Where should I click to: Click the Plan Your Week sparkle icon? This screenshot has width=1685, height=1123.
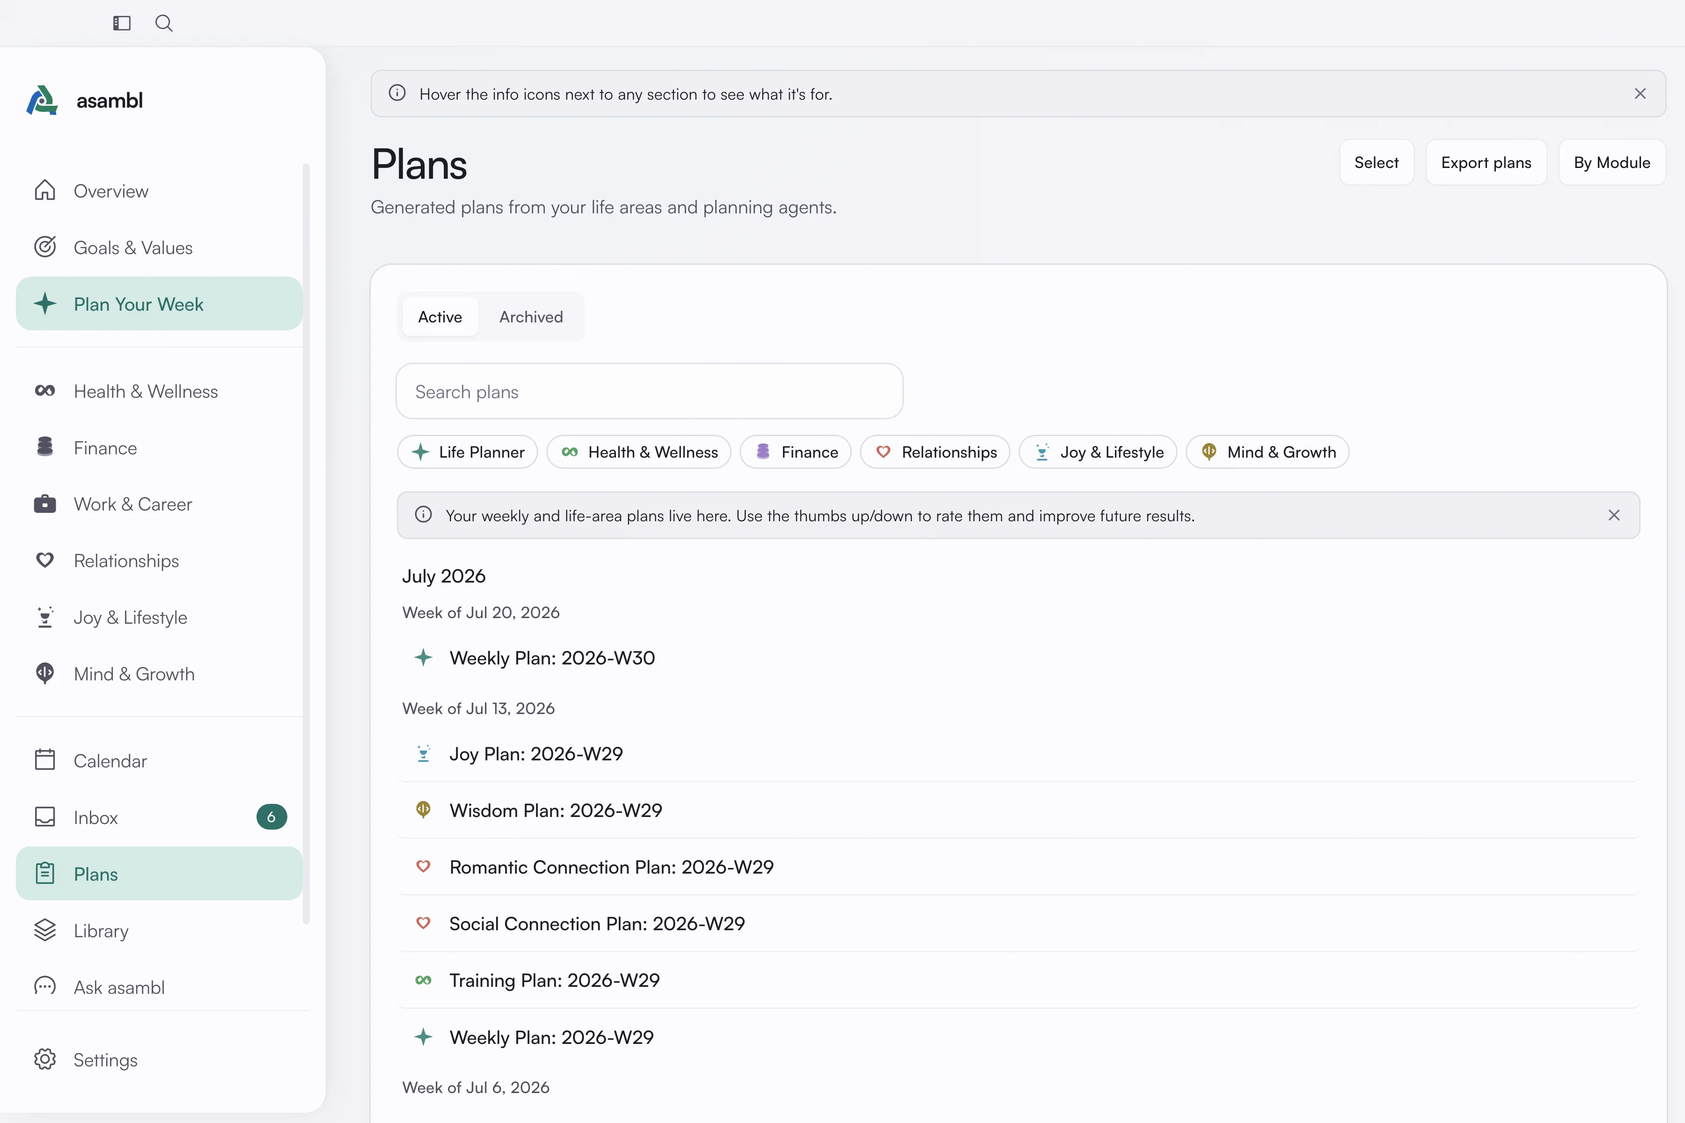pyautogui.click(x=45, y=304)
